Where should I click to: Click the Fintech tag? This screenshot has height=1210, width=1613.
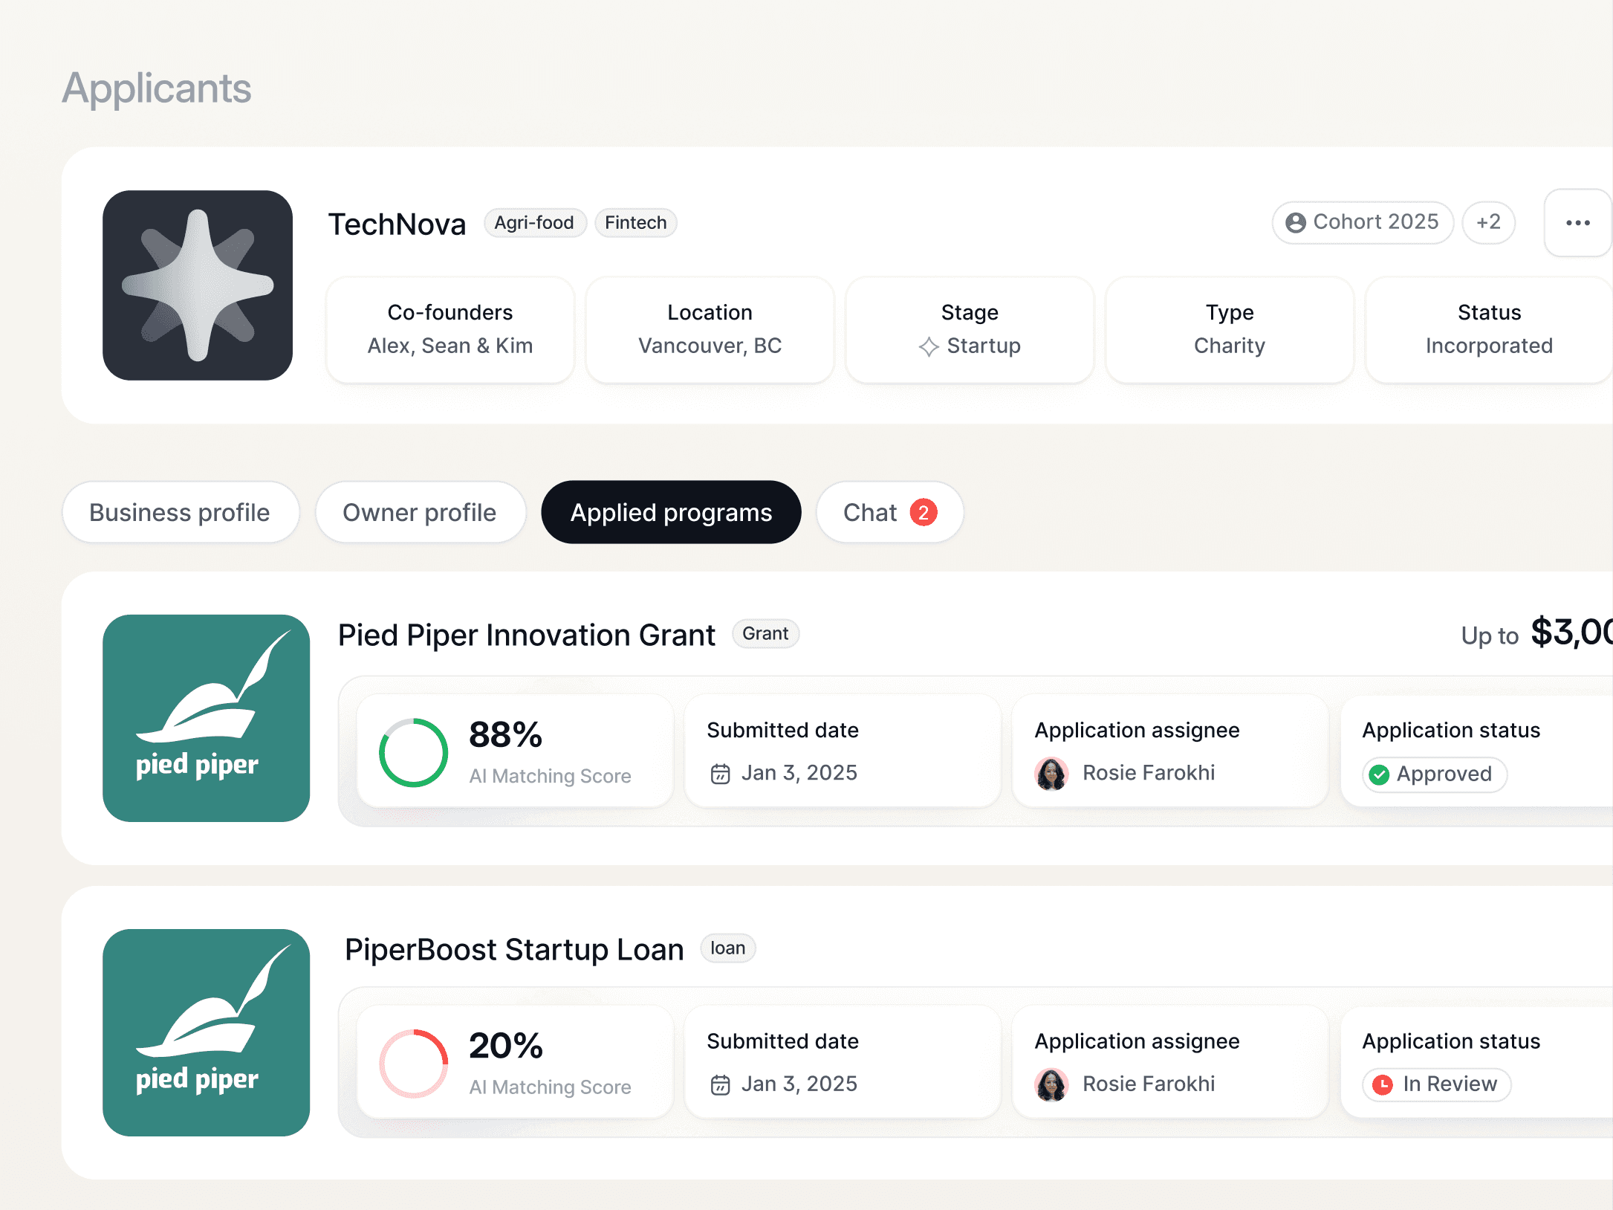[635, 223]
